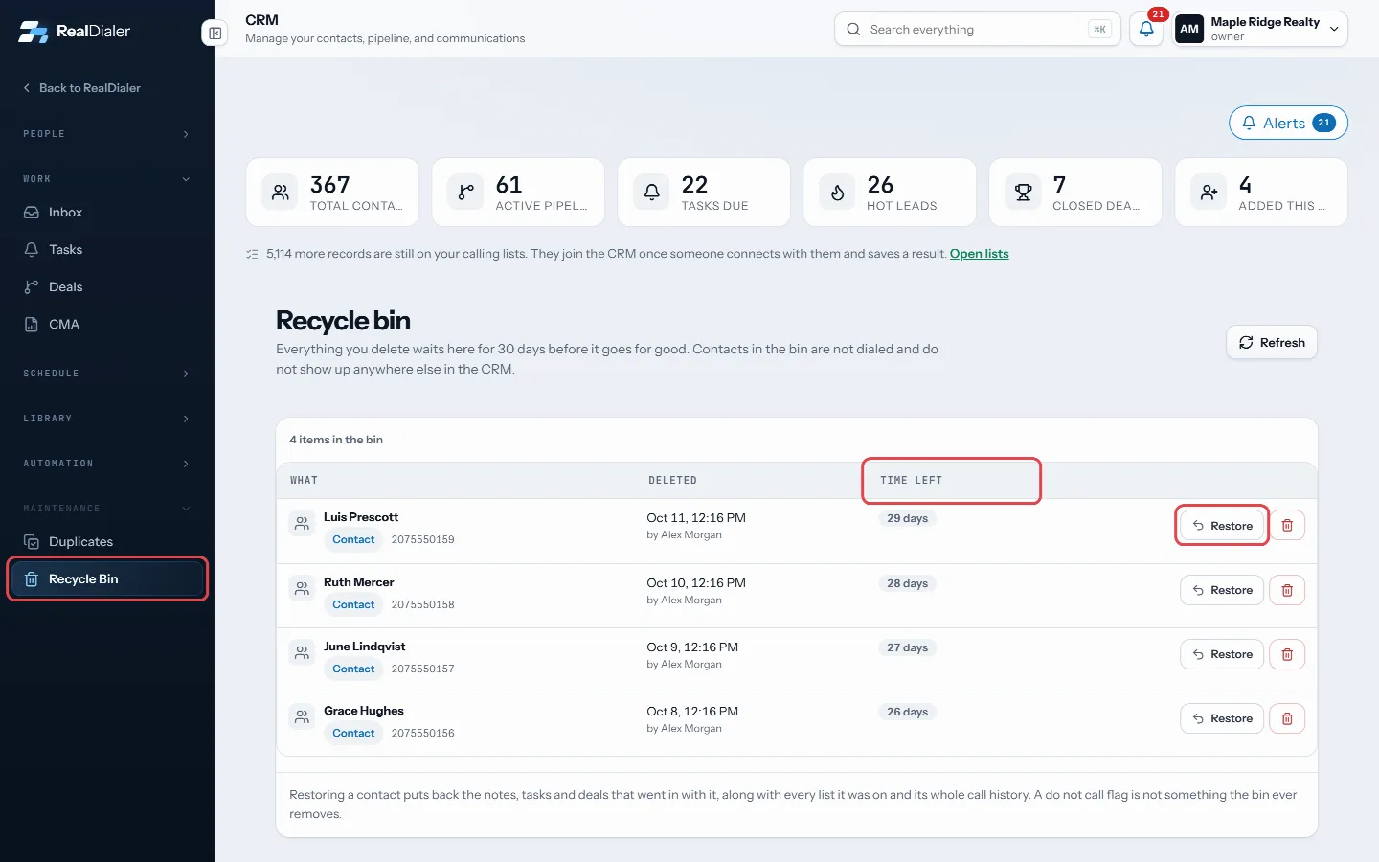Open the Alerts button

pos(1288,123)
